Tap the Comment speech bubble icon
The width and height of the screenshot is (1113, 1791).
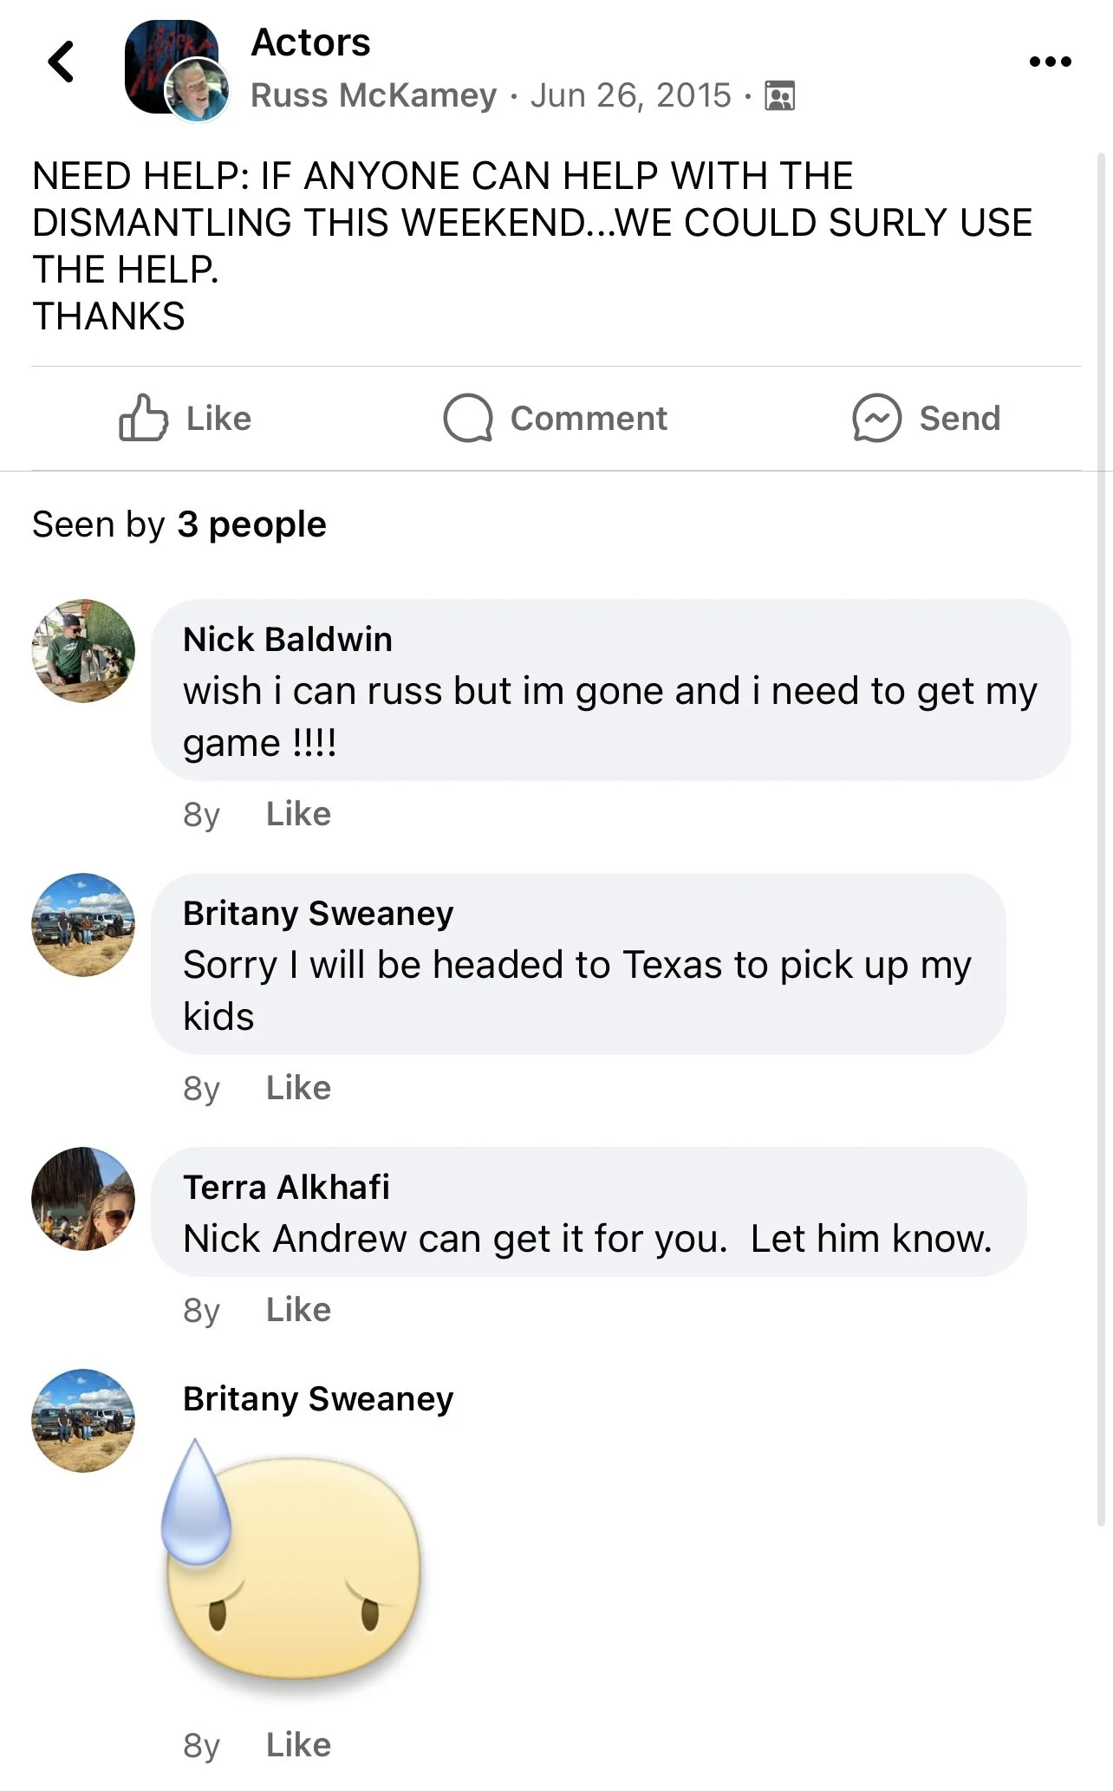(468, 419)
